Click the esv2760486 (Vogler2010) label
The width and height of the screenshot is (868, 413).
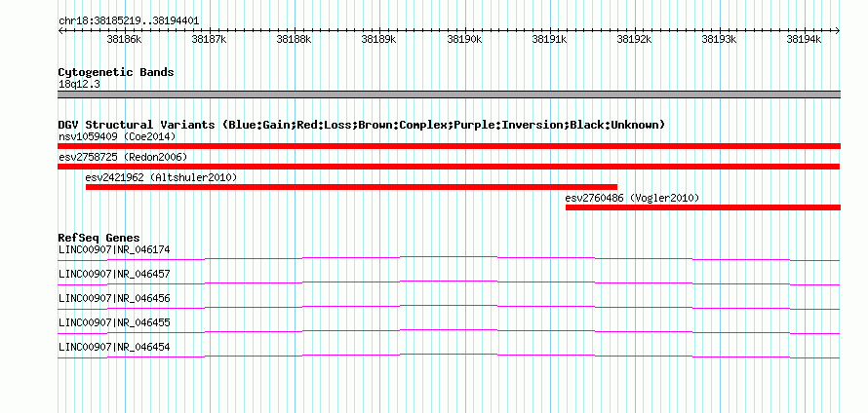coord(632,198)
